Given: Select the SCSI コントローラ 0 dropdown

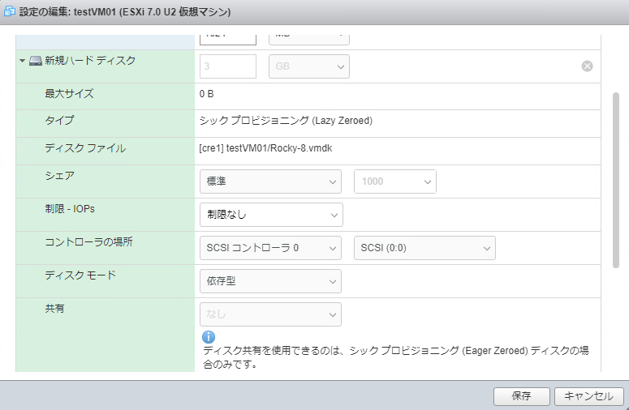Looking at the screenshot, I should (x=269, y=248).
